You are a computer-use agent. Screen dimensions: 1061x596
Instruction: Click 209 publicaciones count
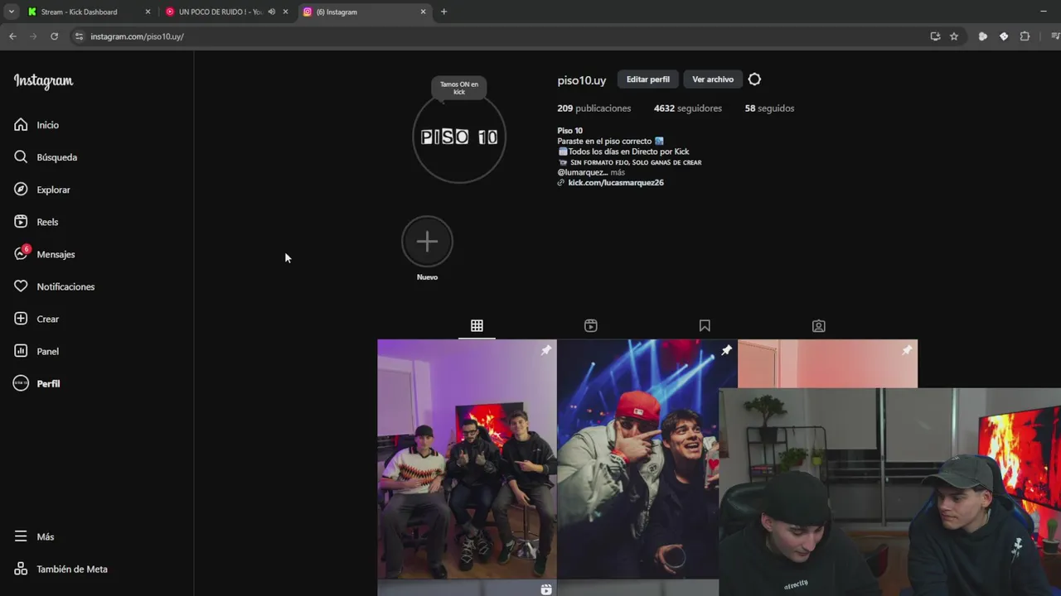pos(594,108)
